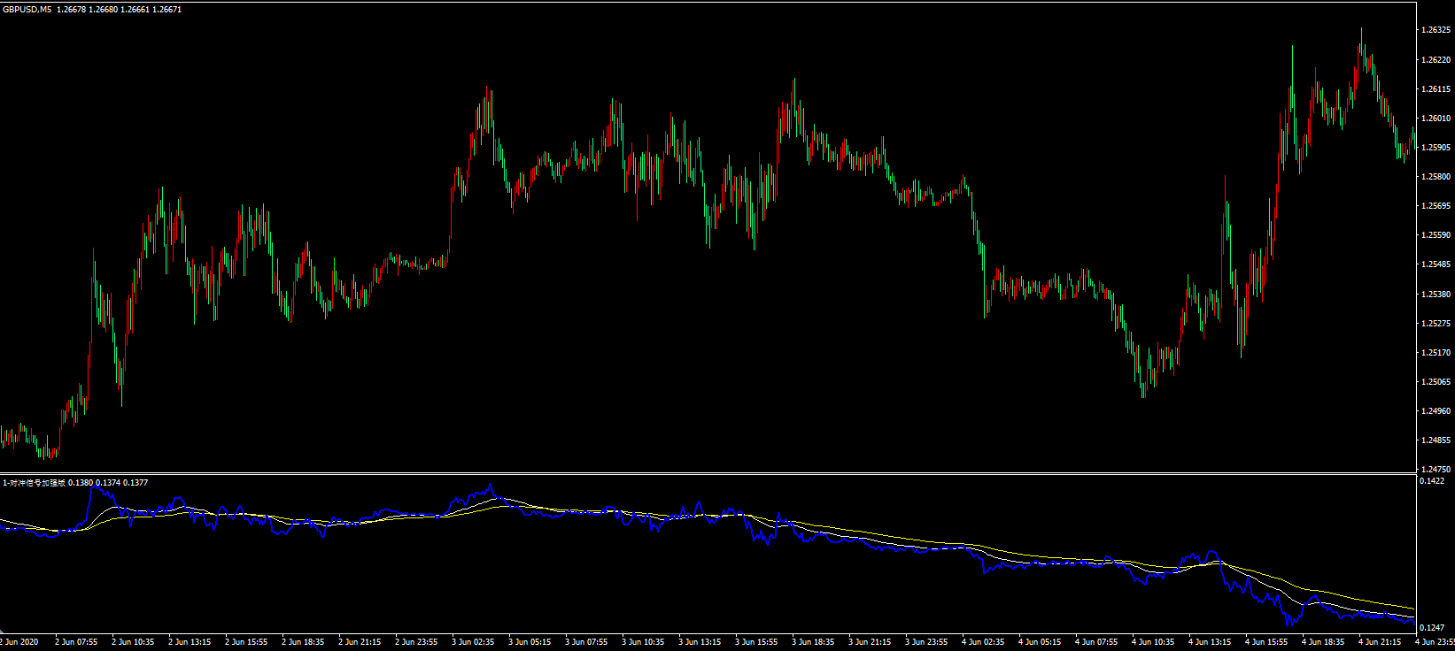This screenshot has height=651, width=1455.
Task: Select the 2 Jun 15:55 time marker
Action: click(x=246, y=642)
